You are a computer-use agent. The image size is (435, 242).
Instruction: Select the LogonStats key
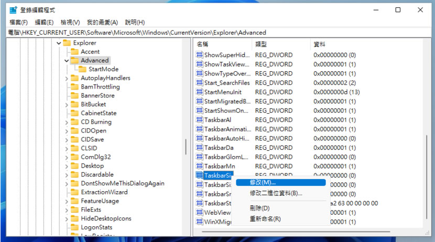coord(96,227)
